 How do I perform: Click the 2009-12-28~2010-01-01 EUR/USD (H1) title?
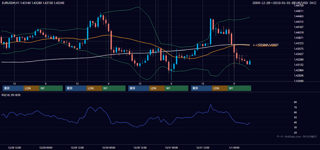click(x=285, y=3)
